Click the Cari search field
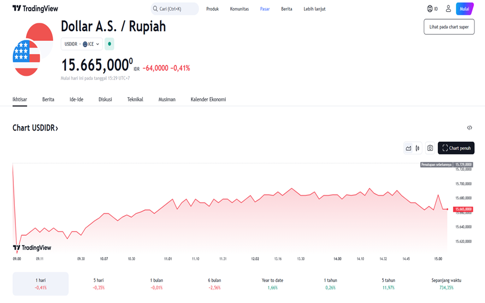Image resolution: width=485 pixels, height=303 pixels. (x=175, y=9)
